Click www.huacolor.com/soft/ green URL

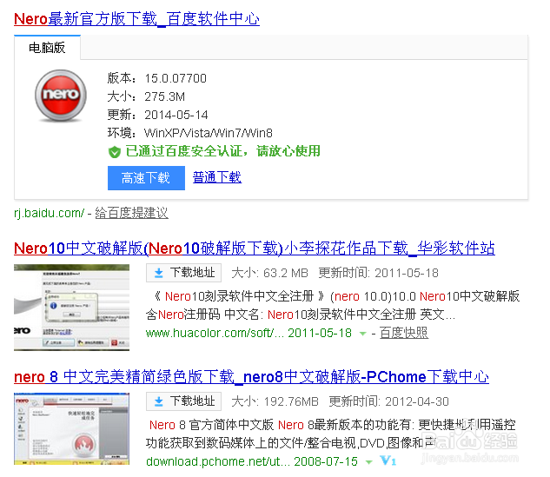(215, 333)
